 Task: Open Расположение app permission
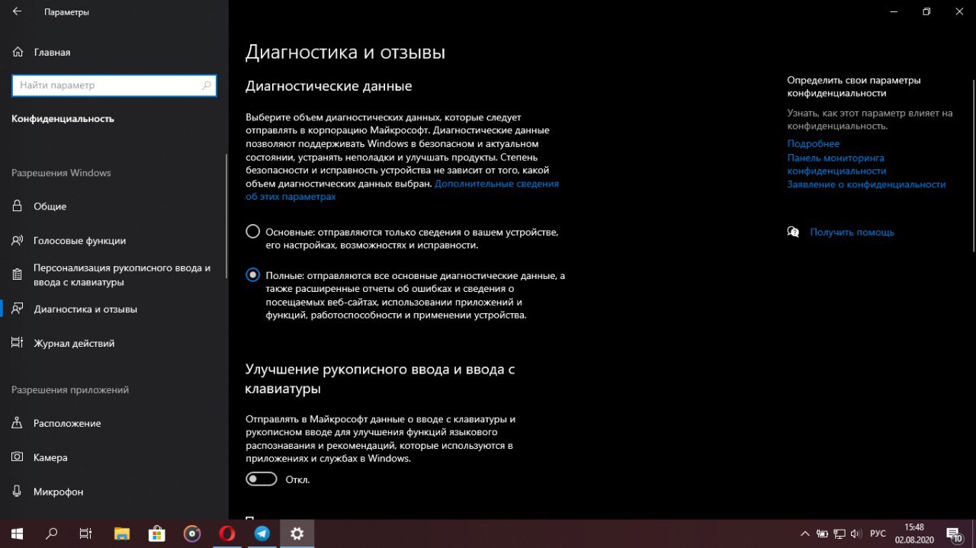pos(114,424)
